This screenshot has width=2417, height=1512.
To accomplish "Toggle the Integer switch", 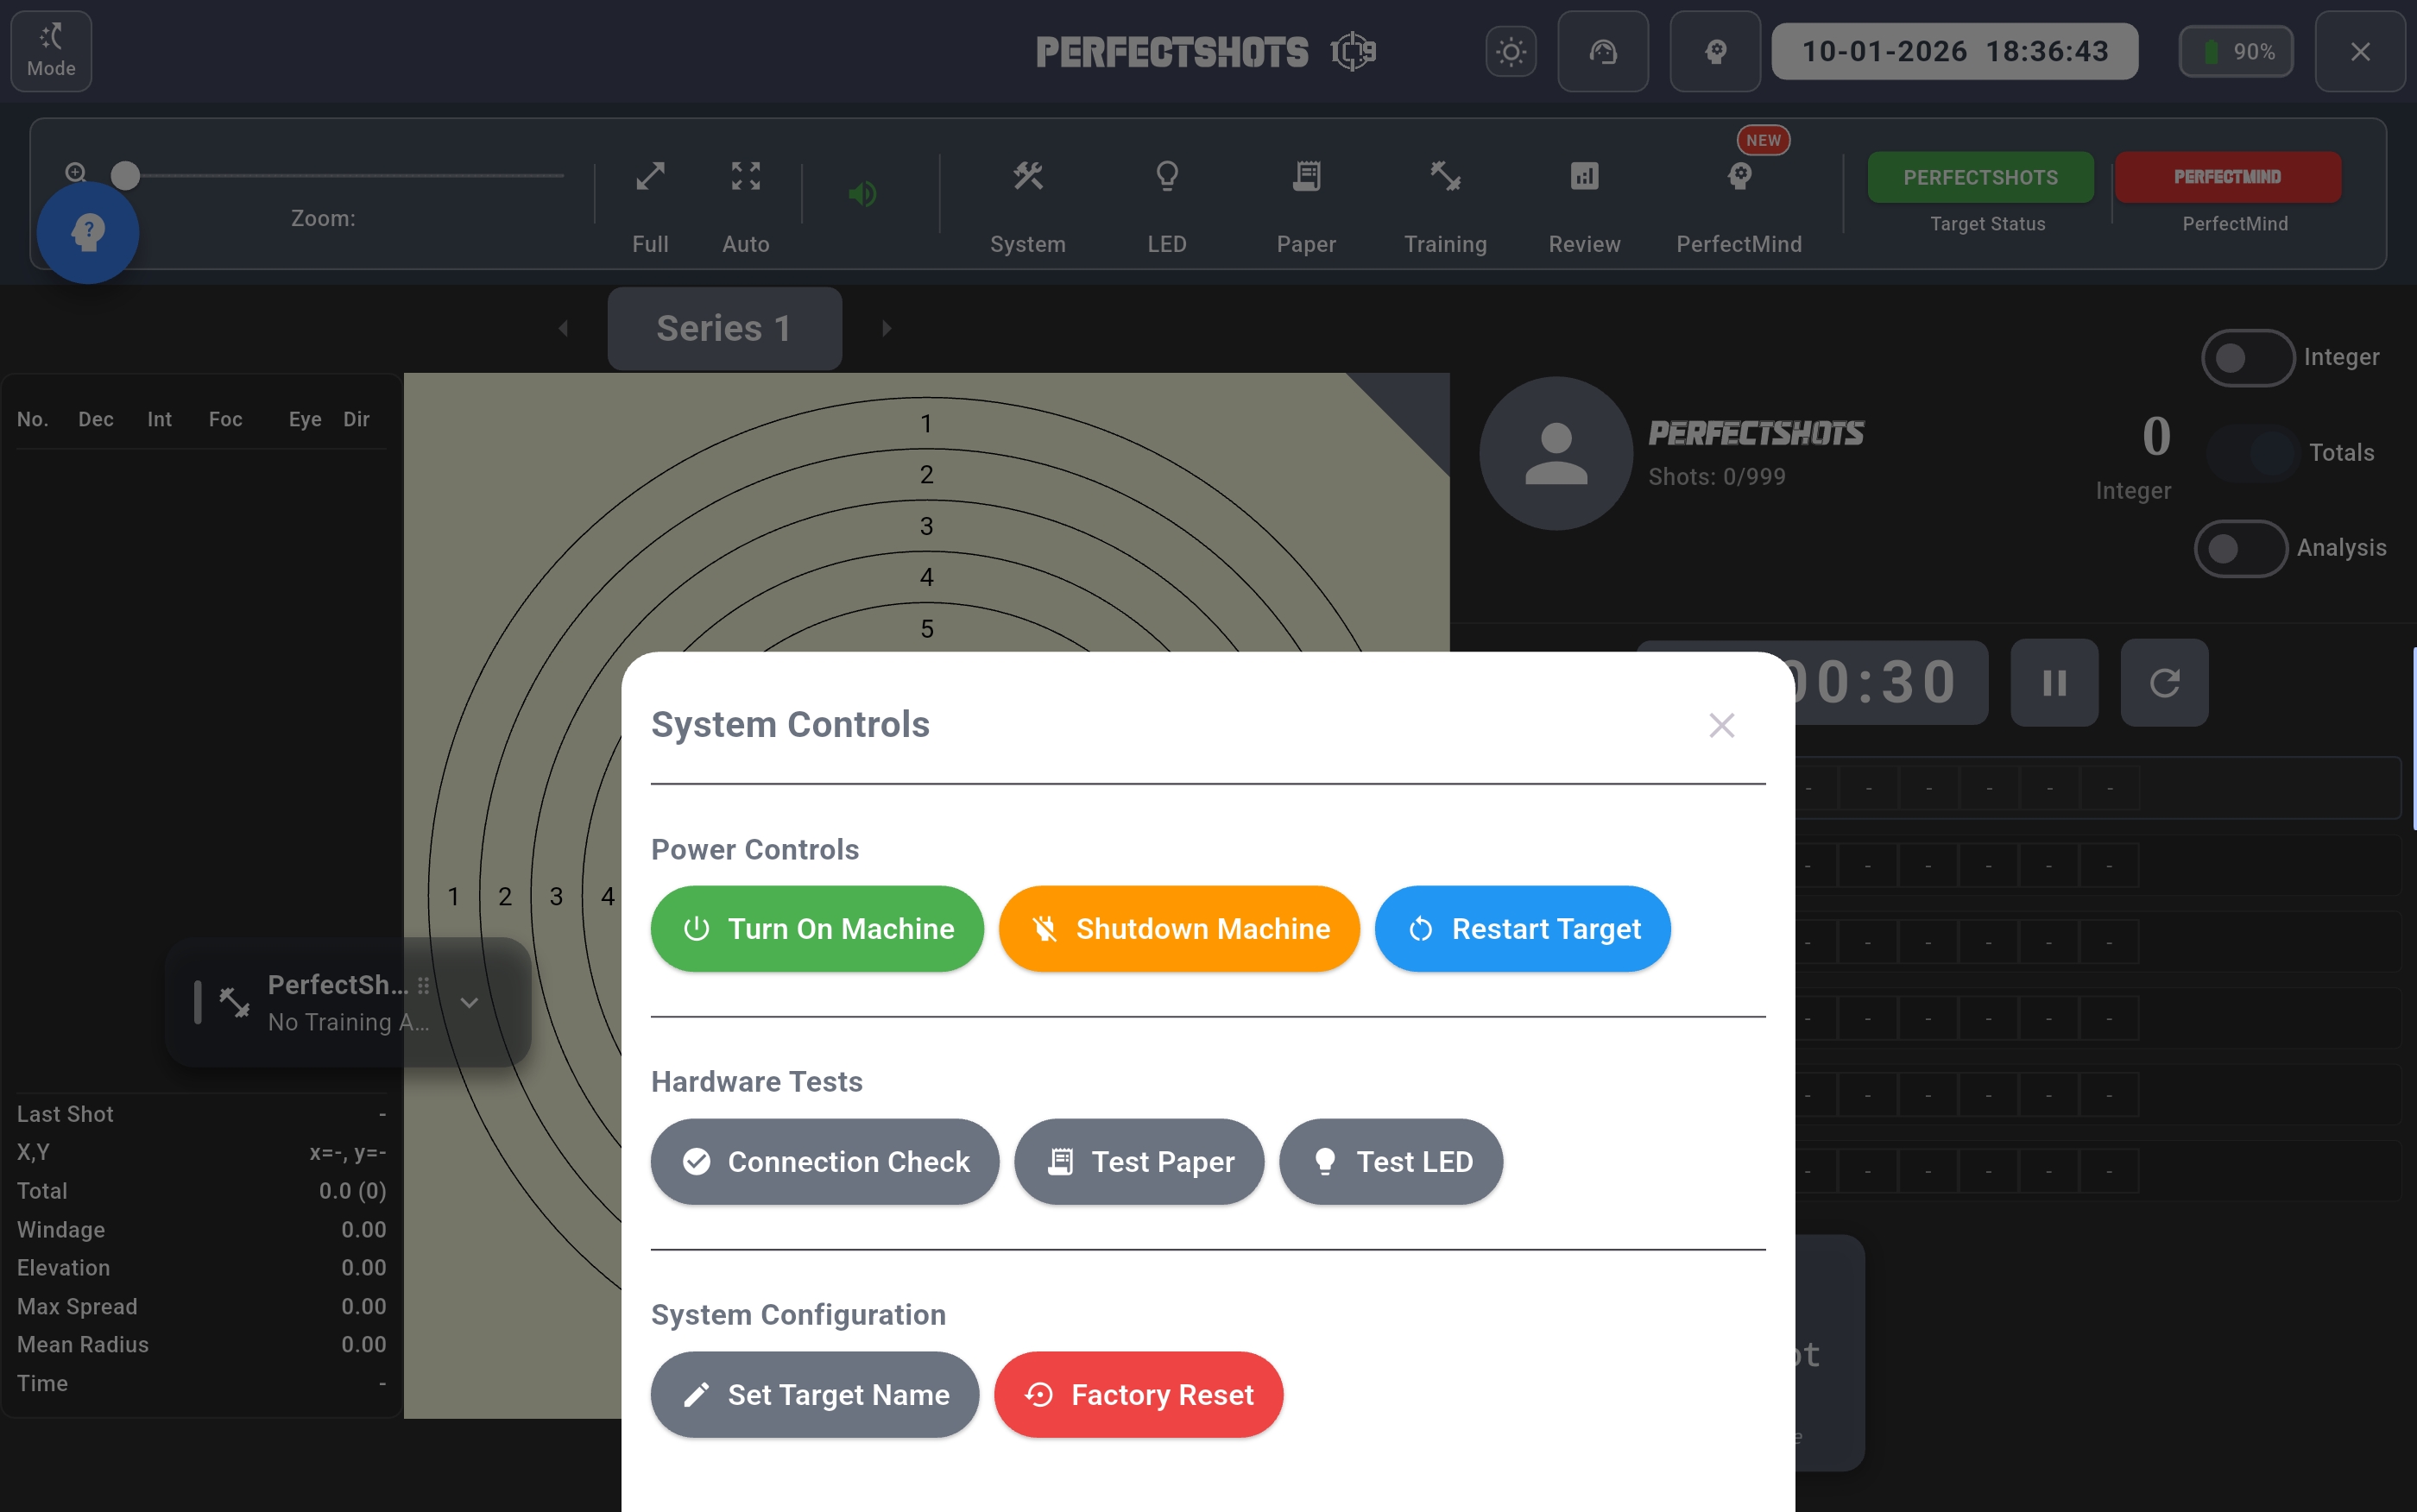I will click(x=2247, y=358).
